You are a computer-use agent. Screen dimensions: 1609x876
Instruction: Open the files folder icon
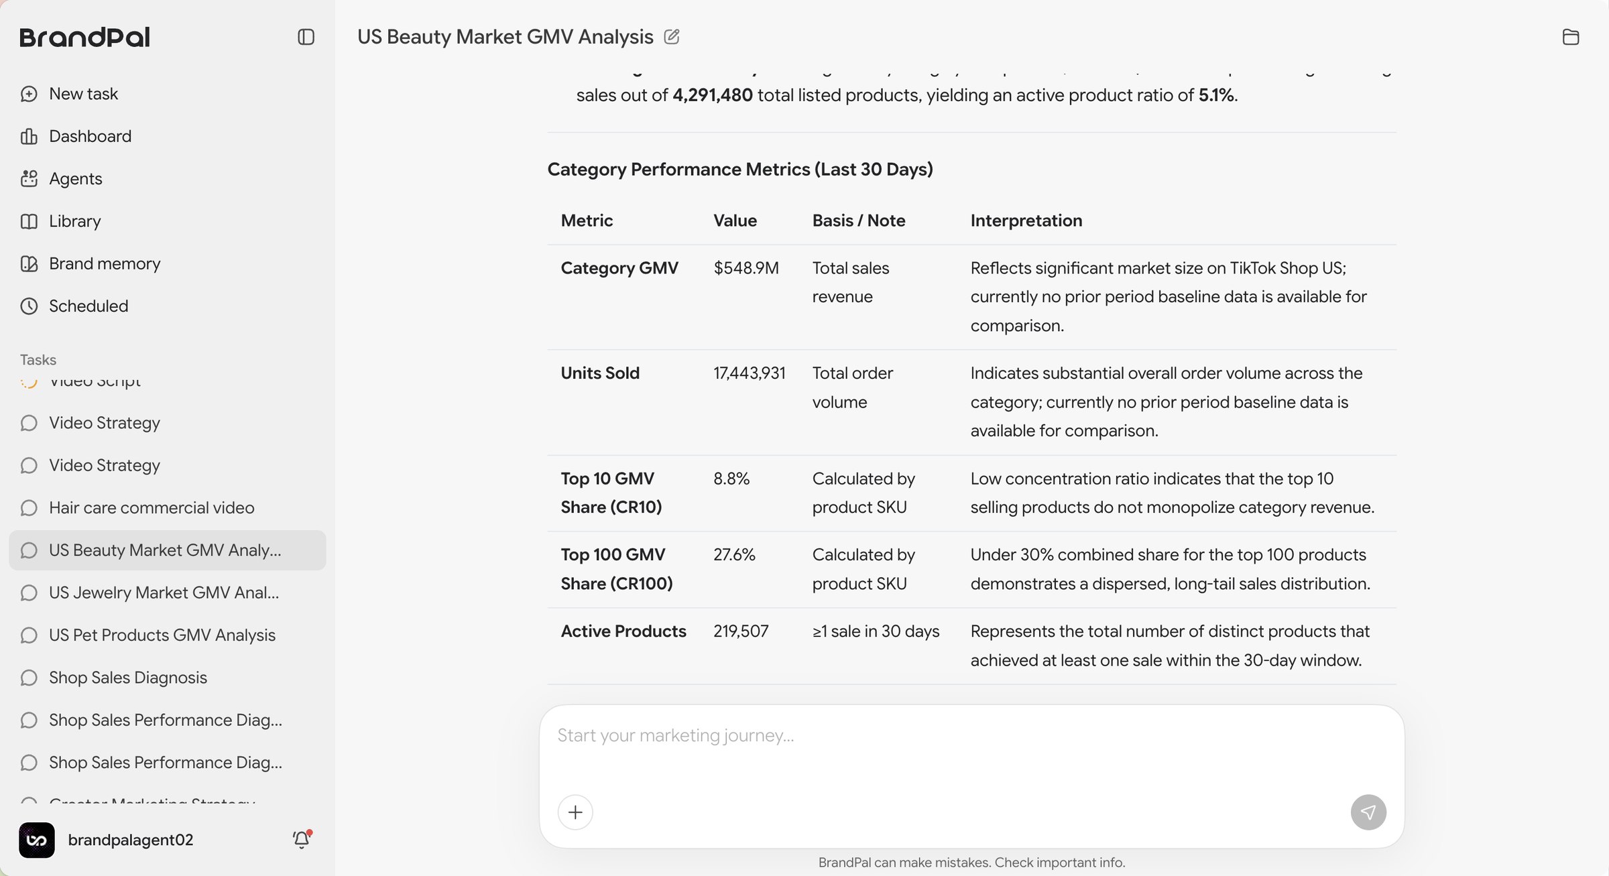[x=1570, y=37]
